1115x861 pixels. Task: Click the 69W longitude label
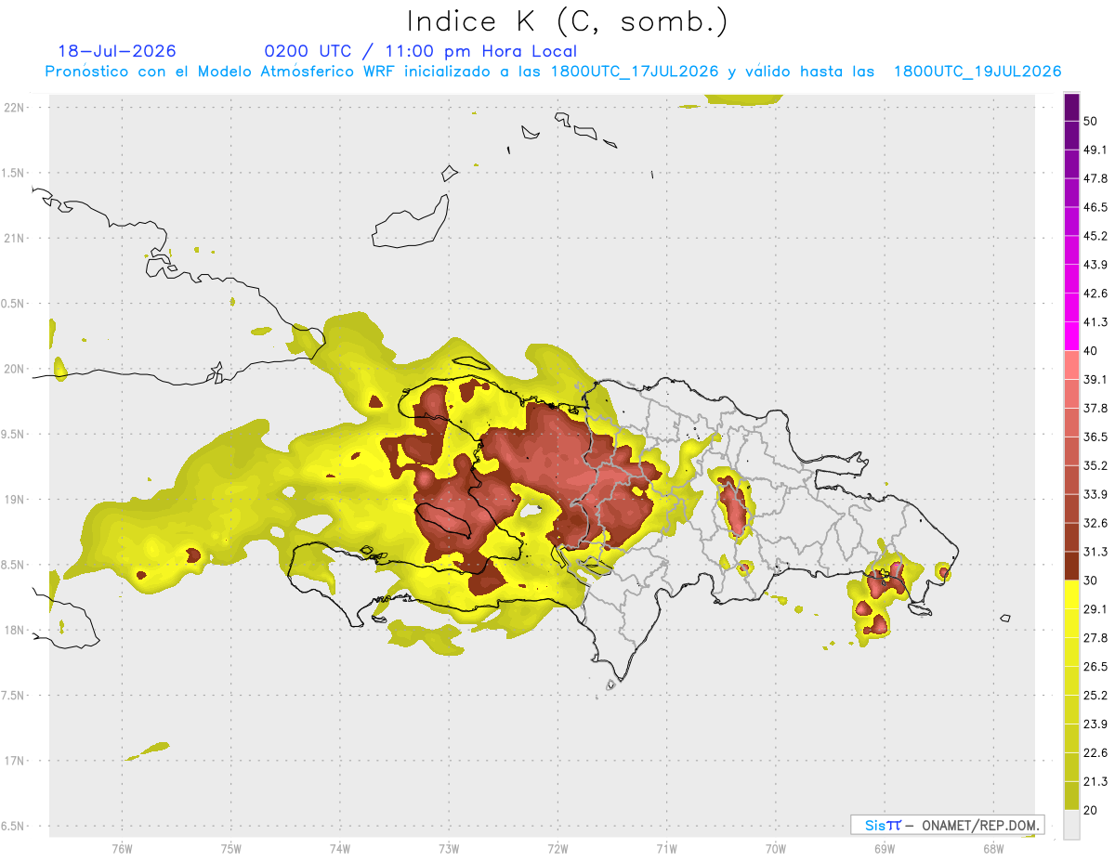[885, 848]
